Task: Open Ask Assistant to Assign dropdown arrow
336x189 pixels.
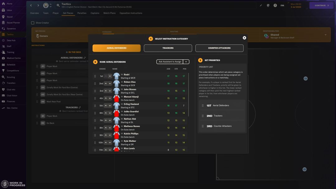Action: (186, 62)
